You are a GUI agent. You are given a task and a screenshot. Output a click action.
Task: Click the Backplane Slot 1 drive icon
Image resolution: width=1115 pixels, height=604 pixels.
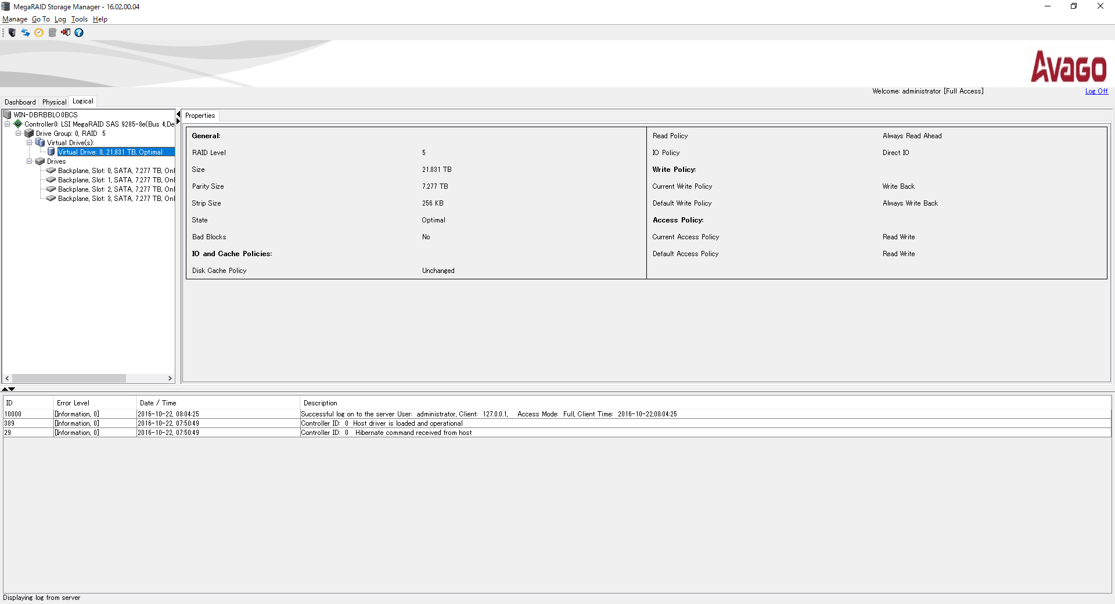[51, 180]
